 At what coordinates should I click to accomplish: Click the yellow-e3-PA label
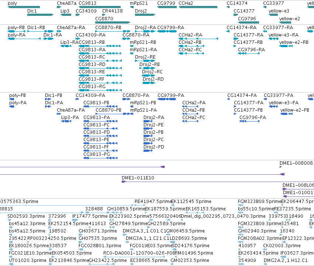coord(284,102)
